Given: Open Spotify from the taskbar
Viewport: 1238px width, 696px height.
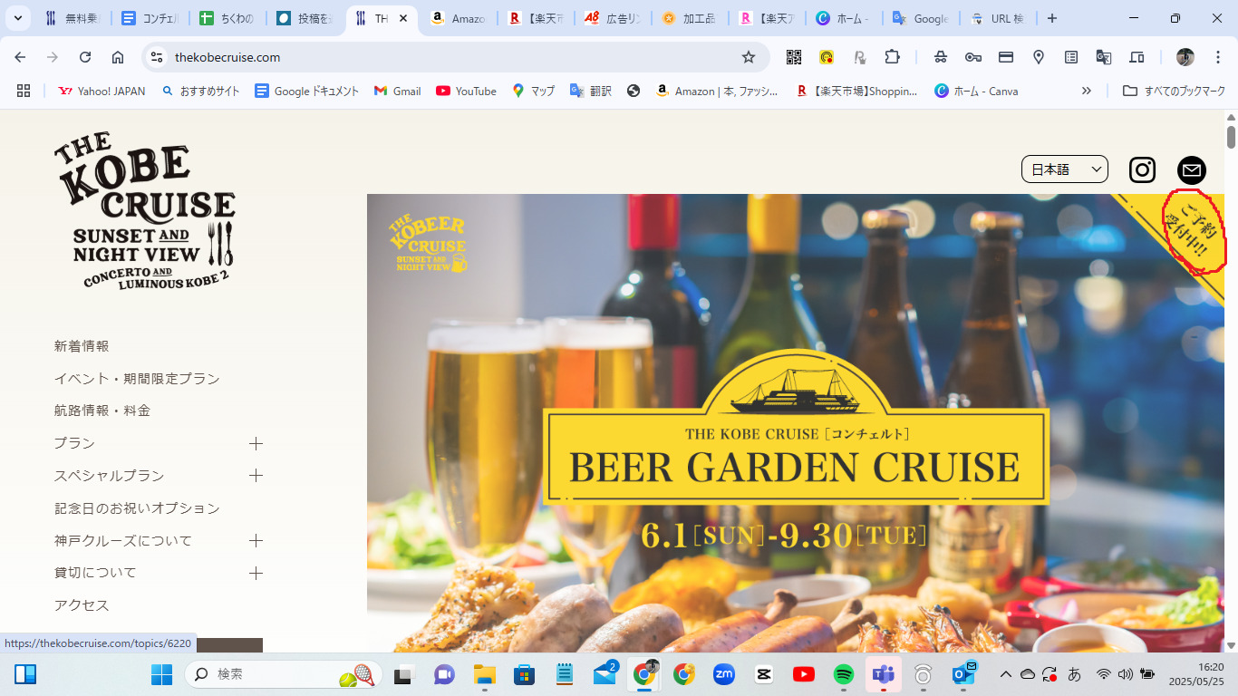Looking at the screenshot, I should 844,674.
